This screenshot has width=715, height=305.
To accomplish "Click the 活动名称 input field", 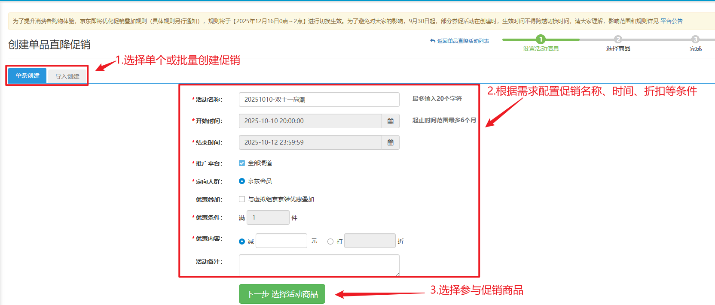I will pos(319,100).
